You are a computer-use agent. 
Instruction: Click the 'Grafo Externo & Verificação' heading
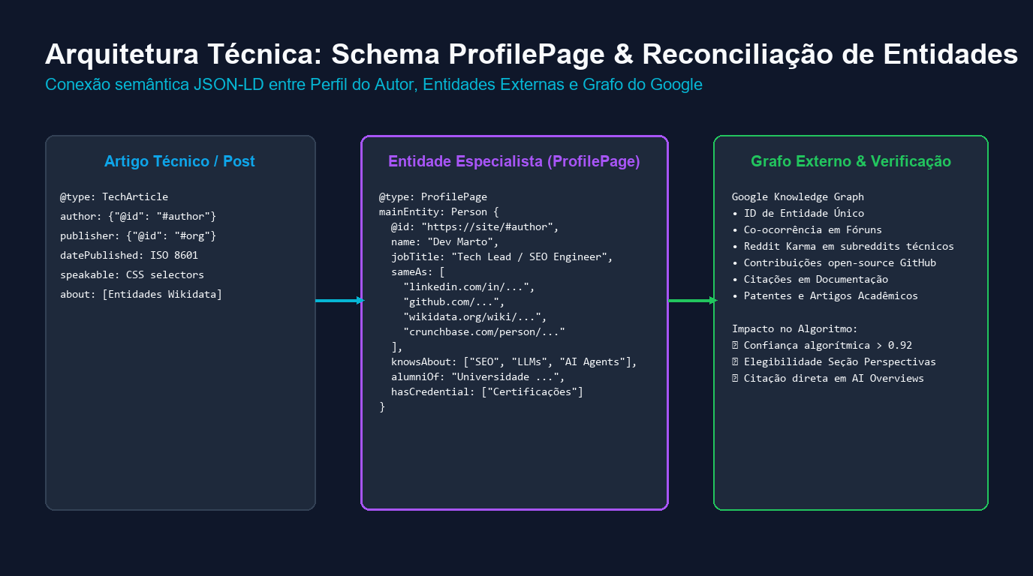click(x=851, y=161)
